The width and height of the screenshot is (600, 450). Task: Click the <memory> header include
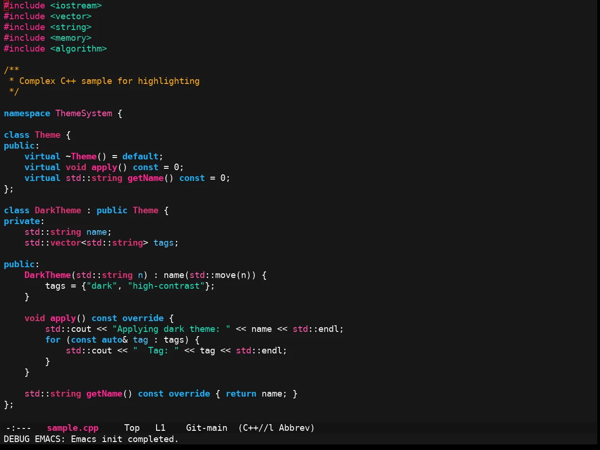(71, 38)
